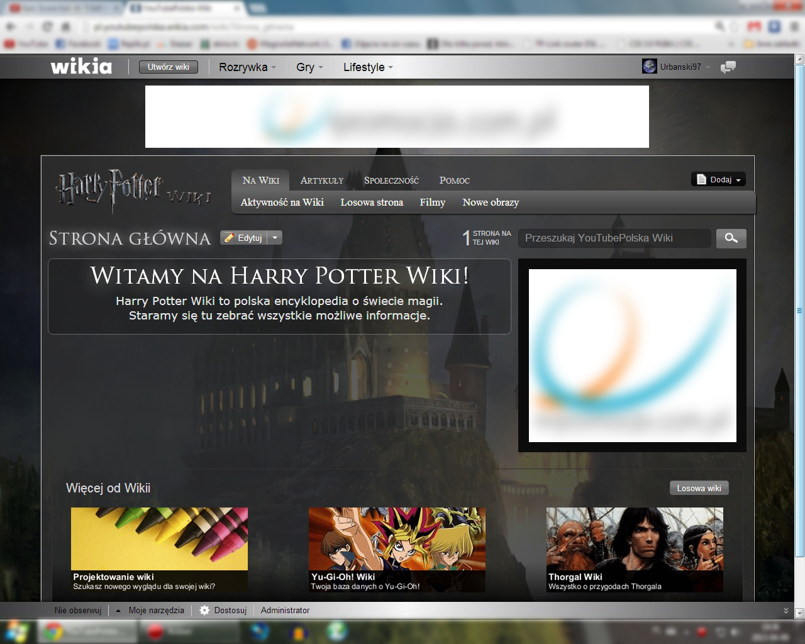The image size is (805, 644).
Task: Click the Chrome icon in the taskbar
Action: pos(53,631)
